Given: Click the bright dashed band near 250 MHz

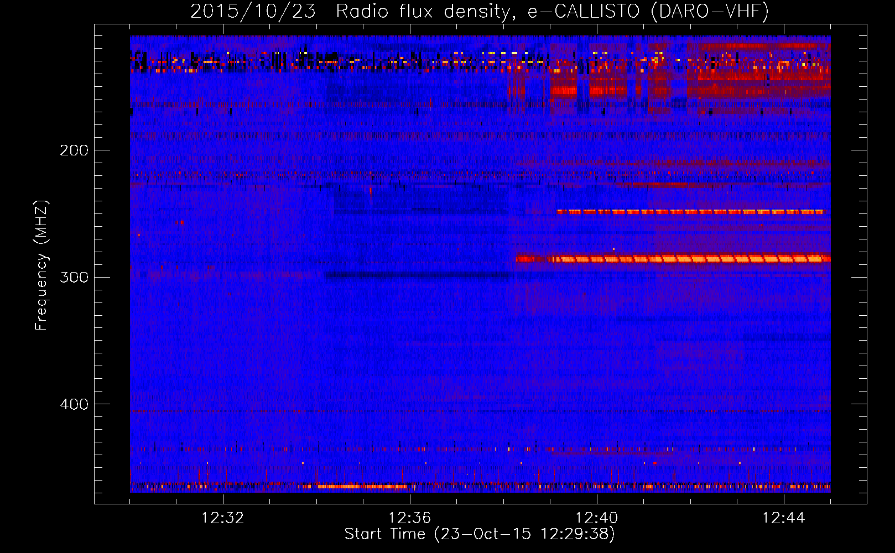Looking at the screenshot, I should (x=690, y=212).
